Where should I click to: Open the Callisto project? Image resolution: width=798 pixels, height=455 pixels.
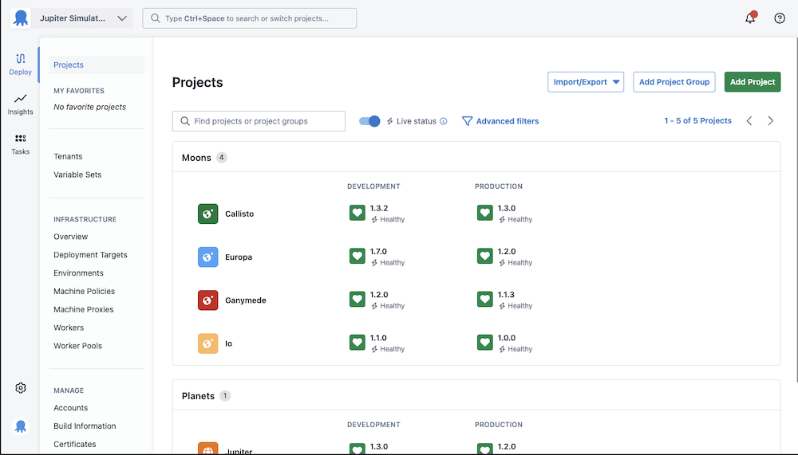coord(239,214)
